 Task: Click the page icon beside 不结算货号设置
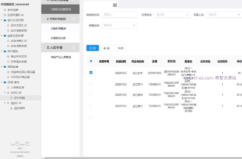(8, 77)
